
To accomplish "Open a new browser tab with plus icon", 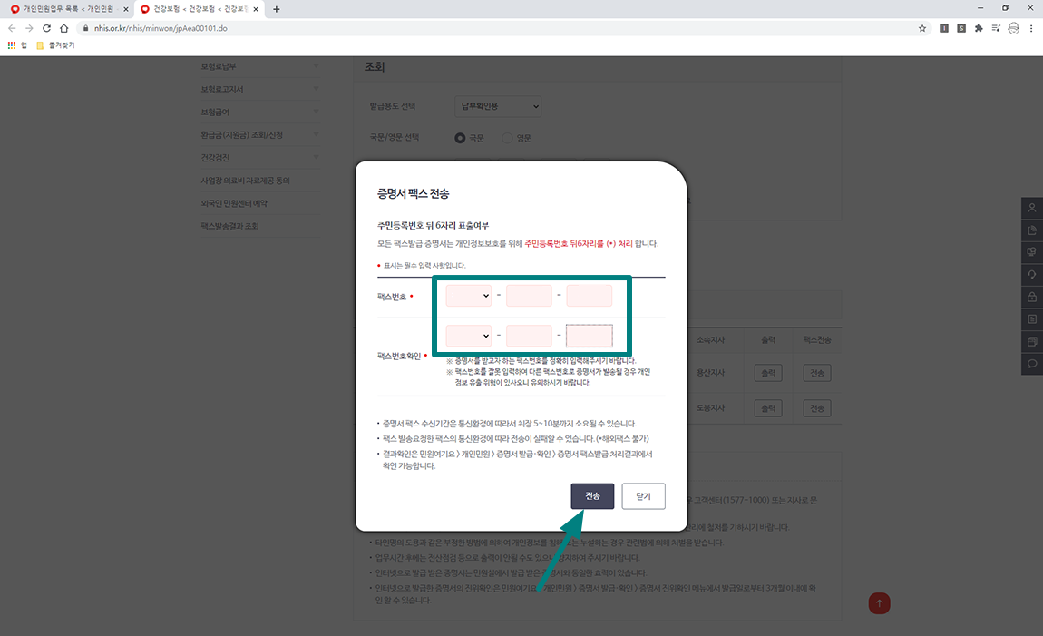I will click(277, 9).
